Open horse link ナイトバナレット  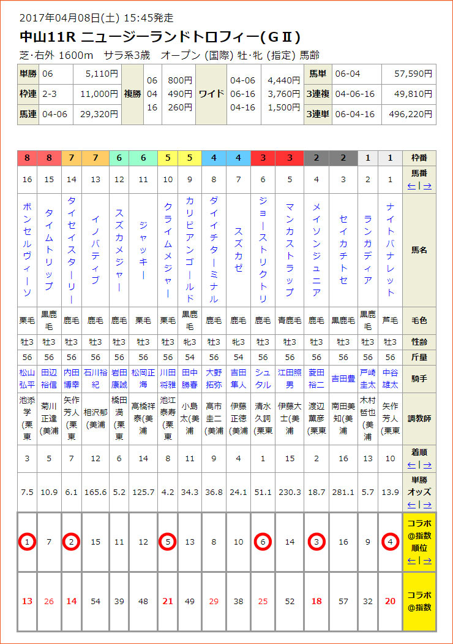click(x=391, y=250)
